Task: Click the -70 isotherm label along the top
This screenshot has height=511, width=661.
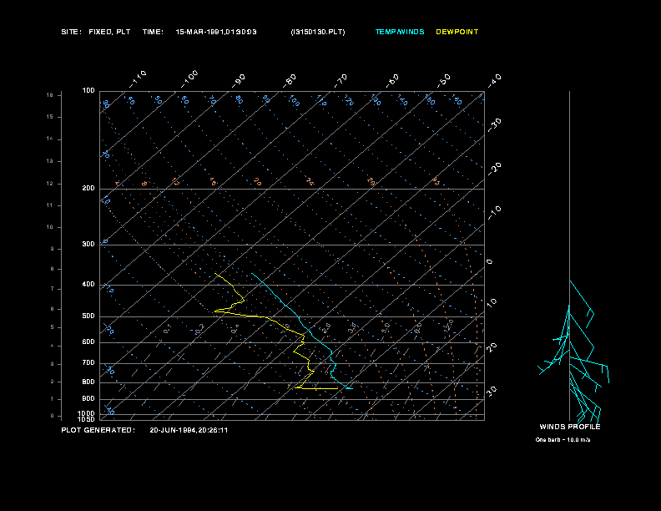Action: 341,81
